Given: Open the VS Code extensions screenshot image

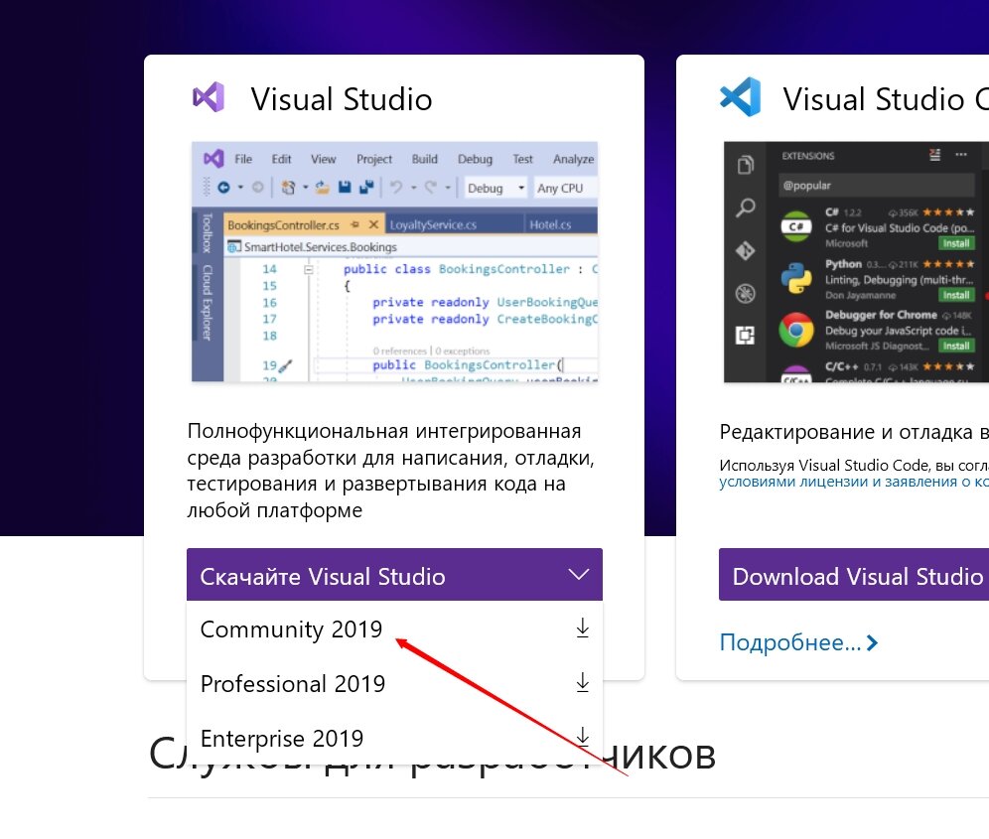Looking at the screenshot, I should coord(856,262).
